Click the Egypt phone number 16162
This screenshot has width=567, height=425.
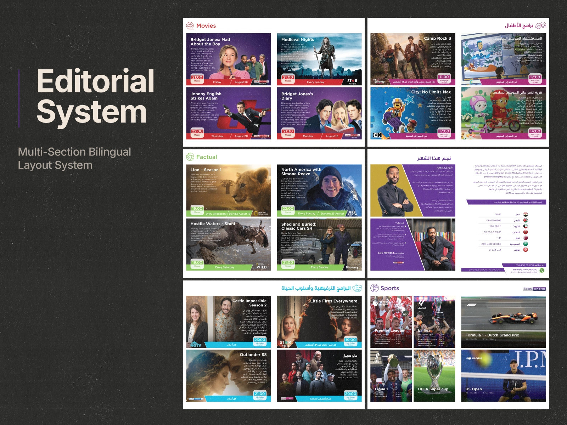point(498,215)
